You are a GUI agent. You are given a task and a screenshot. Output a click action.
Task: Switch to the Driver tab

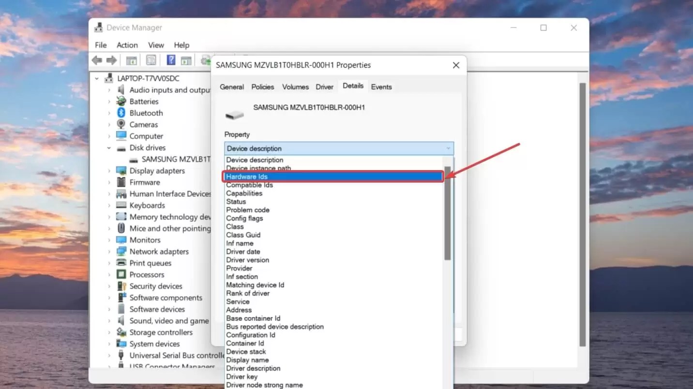coord(324,86)
